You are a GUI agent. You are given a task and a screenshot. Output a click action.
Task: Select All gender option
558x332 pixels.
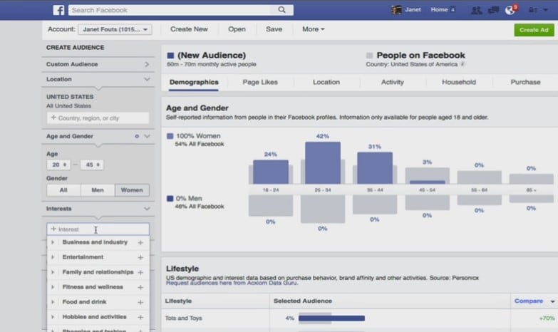[x=63, y=190]
